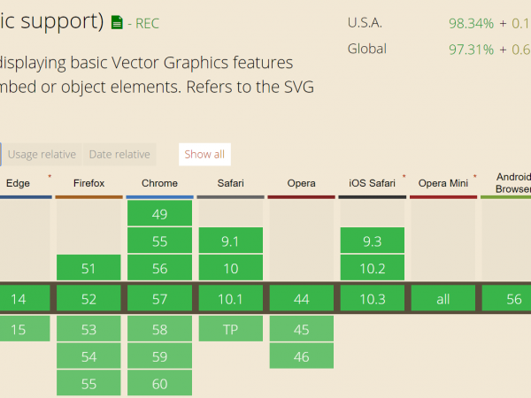
Task: Click the Global usage percentage
Action: (x=470, y=50)
